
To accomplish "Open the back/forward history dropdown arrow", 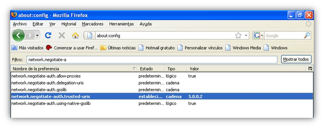I will (37, 36).
